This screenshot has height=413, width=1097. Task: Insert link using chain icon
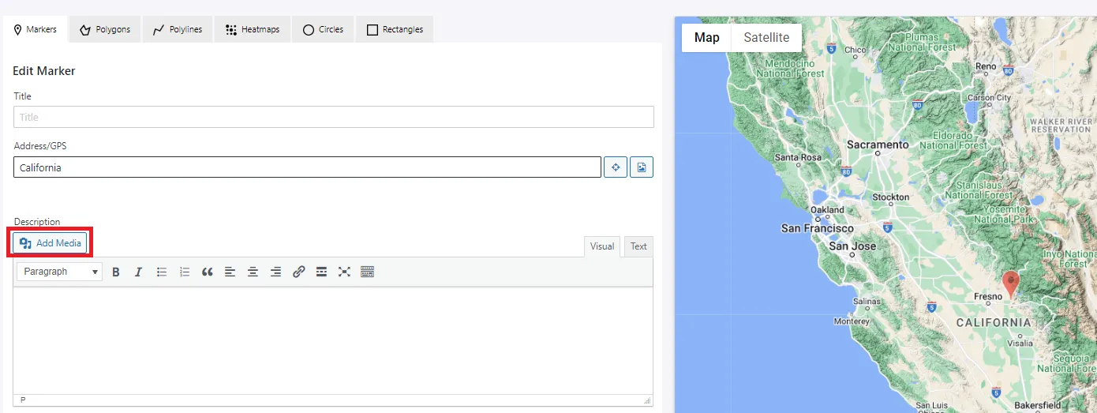pyautogui.click(x=298, y=272)
